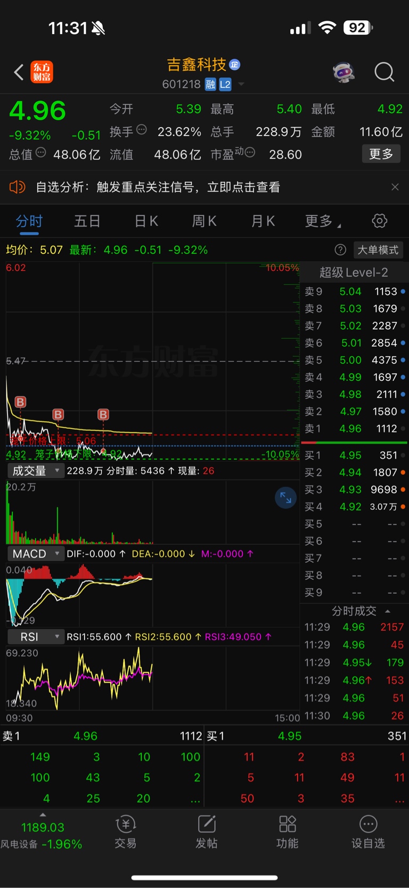The image size is (409, 888).
Task: Tap the info icon beside 市盈动
Action: click(250, 153)
